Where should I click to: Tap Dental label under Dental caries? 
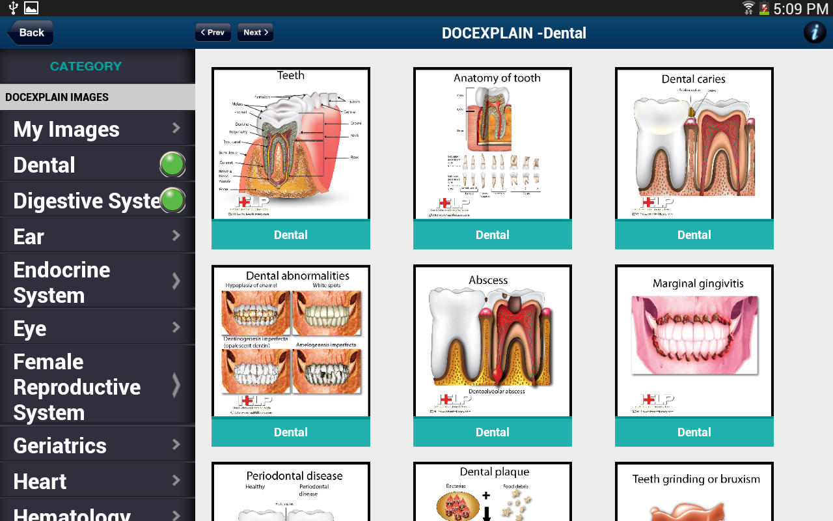694,235
